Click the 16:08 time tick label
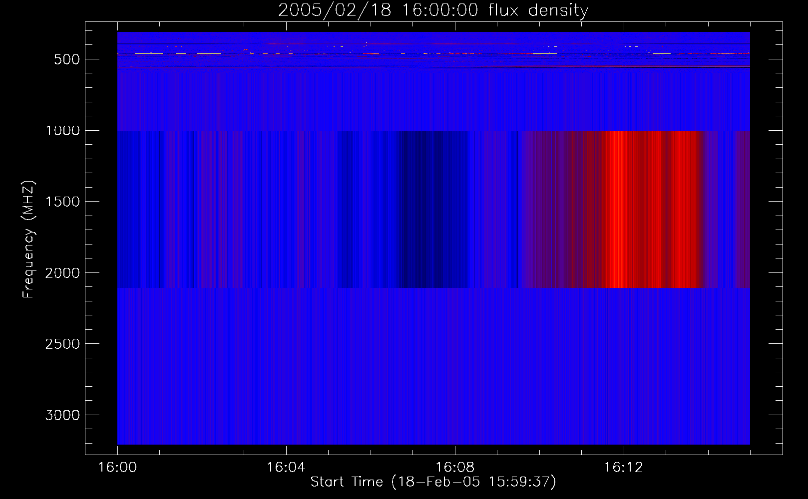 [454, 468]
